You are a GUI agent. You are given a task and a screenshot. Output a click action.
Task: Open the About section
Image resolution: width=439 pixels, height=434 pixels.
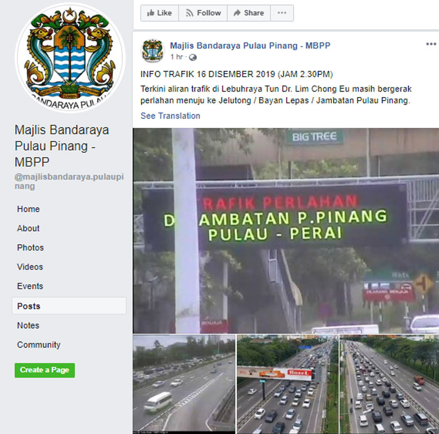(28, 229)
